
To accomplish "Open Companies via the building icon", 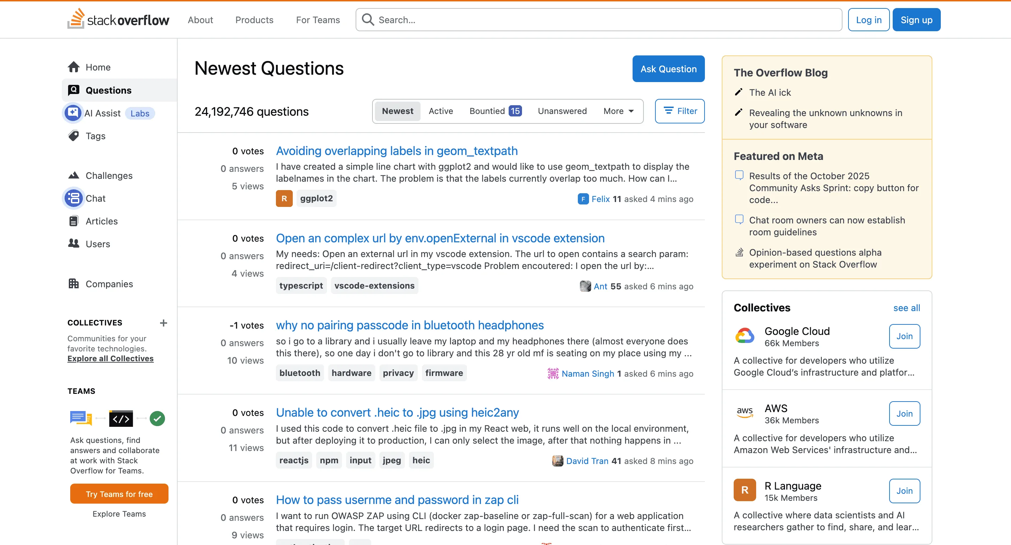I will pos(74,283).
